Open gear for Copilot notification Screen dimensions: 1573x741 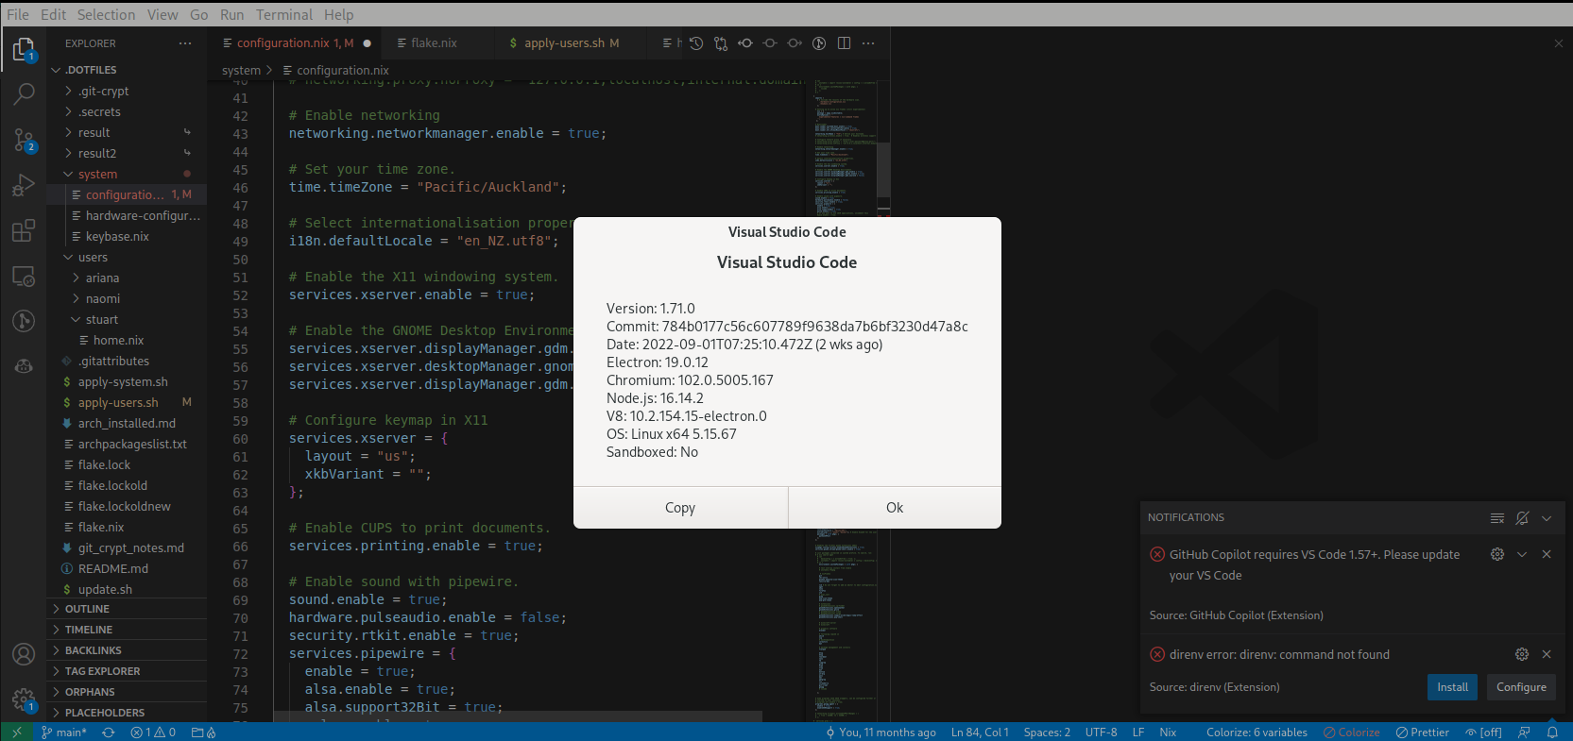(1497, 554)
